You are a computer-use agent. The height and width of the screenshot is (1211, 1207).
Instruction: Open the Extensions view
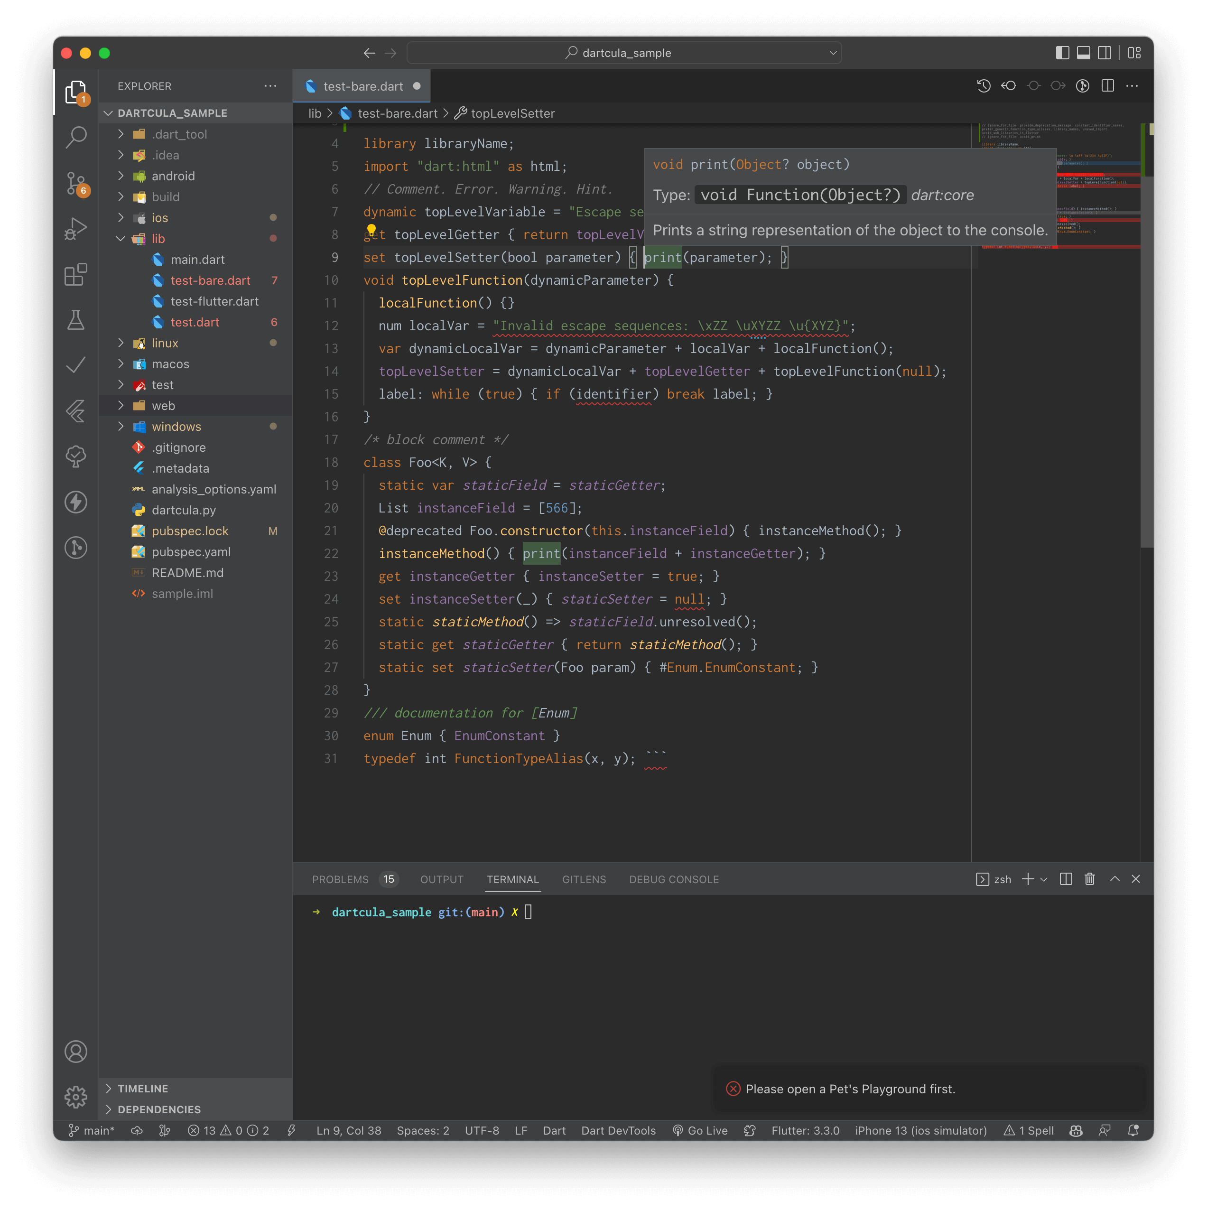(x=76, y=275)
